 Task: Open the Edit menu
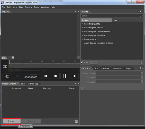9,7
